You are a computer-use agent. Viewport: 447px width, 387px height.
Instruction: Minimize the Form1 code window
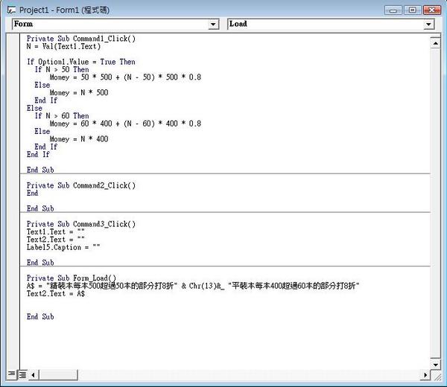[393, 10]
